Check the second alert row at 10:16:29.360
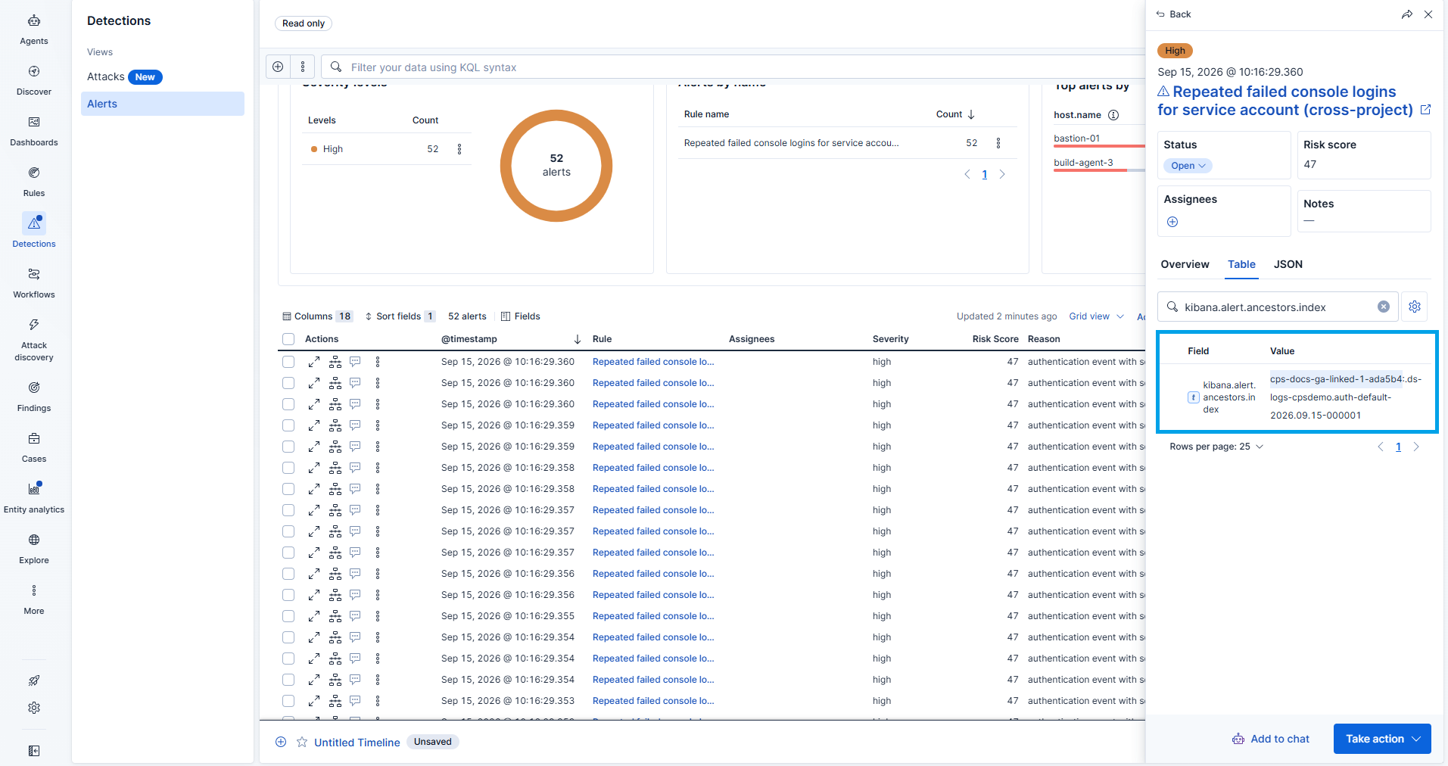 288,383
